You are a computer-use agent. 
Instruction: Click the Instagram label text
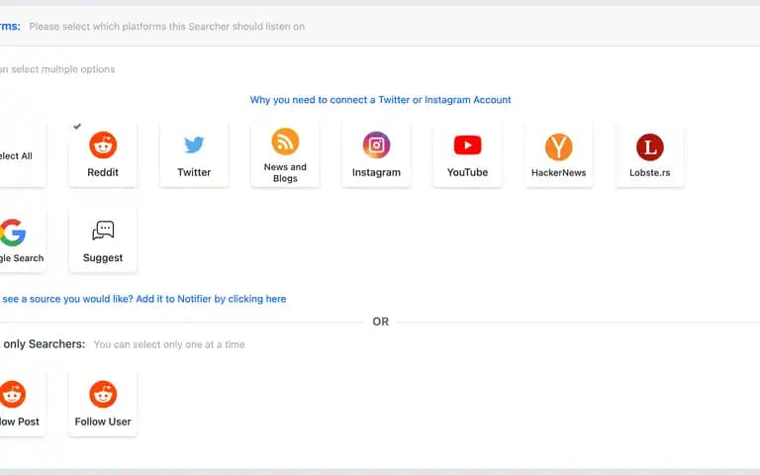pyautogui.click(x=376, y=172)
